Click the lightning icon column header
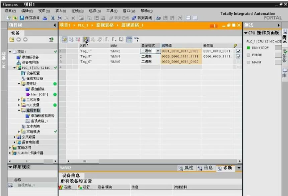 click(x=235, y=46)
